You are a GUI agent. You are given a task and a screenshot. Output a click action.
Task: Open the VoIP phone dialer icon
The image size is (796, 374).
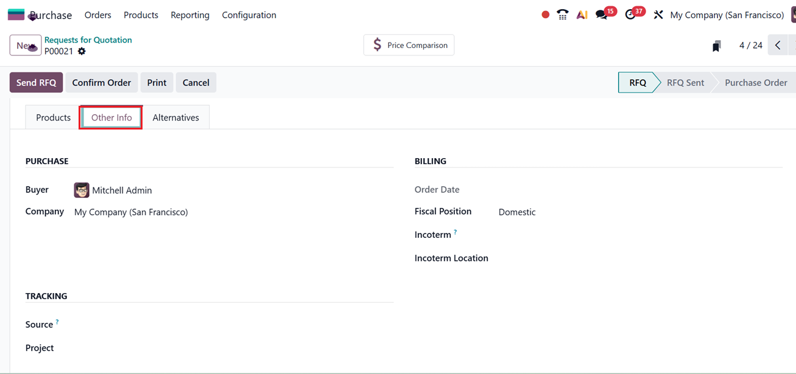point(563,15)
